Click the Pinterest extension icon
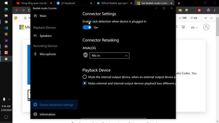Viewport: 219px width, 123px height. (199, 10)
